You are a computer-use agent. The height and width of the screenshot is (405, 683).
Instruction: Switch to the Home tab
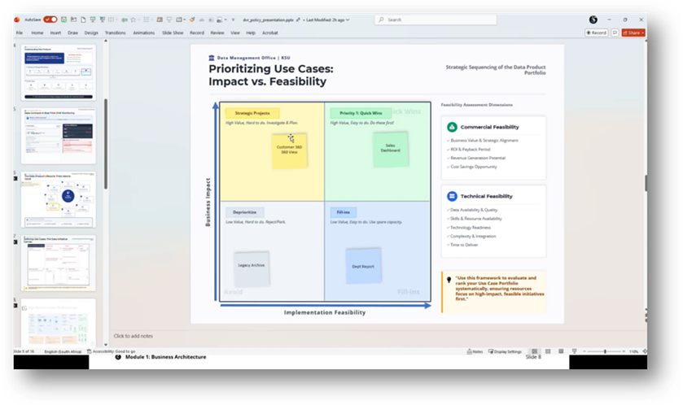point(37,33)
